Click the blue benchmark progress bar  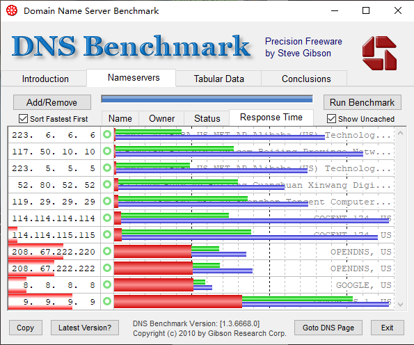(x=207, y=99)
